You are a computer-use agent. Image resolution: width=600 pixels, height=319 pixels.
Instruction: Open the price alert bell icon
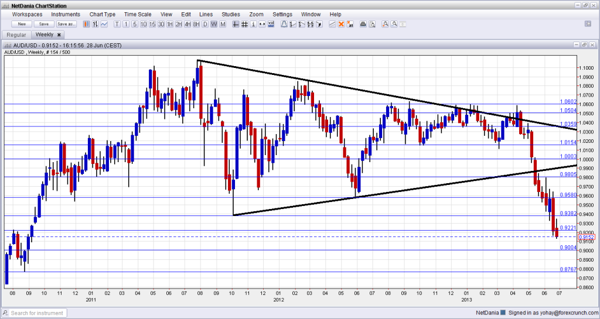tap(284, 24)
